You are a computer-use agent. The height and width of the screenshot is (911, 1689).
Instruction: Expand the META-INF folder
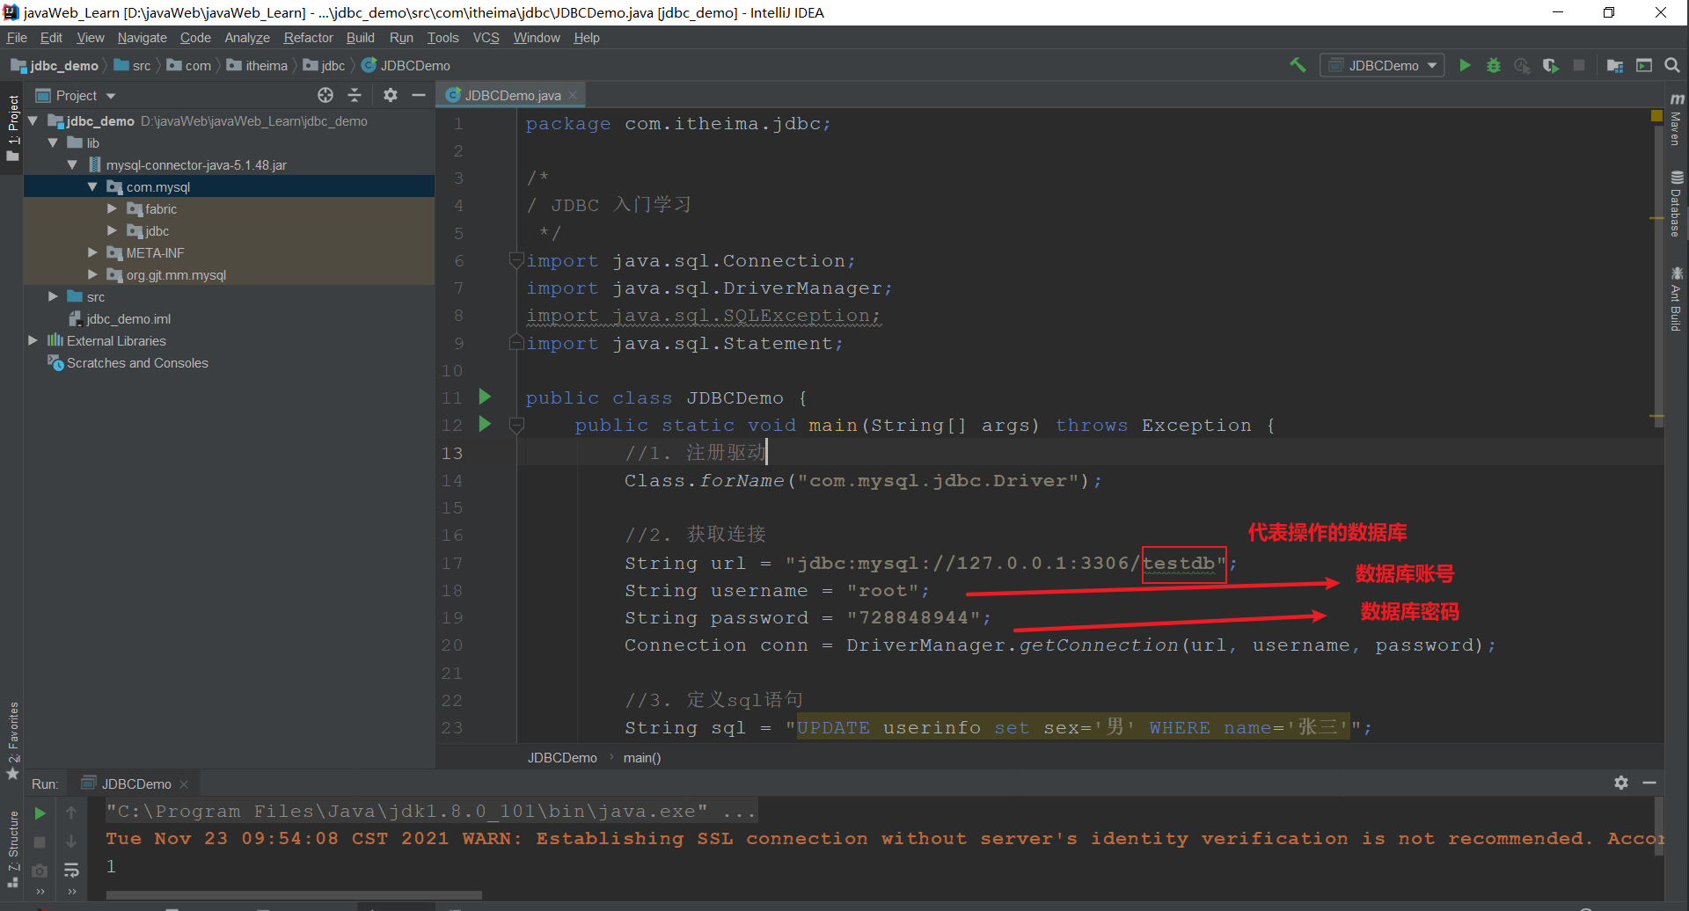92,252
